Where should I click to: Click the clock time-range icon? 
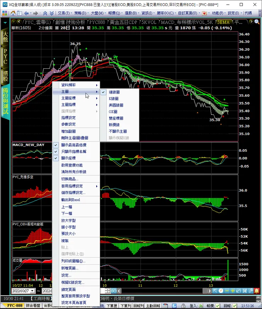tap(221, 291)
